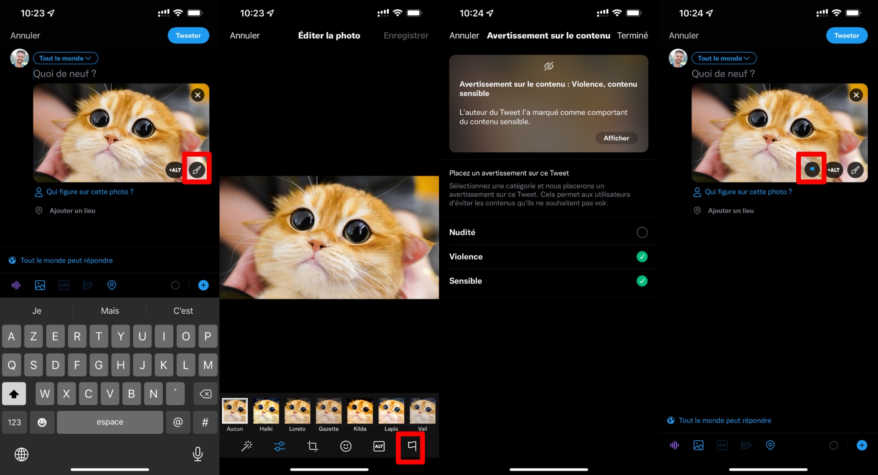Tap the Tweeter button on first screen
This screenshot has width=878, height=475.
[188, 36]
